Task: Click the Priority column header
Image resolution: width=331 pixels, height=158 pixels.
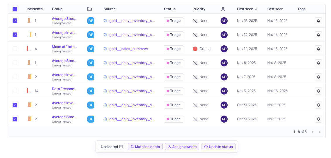Action: (199, 9)
